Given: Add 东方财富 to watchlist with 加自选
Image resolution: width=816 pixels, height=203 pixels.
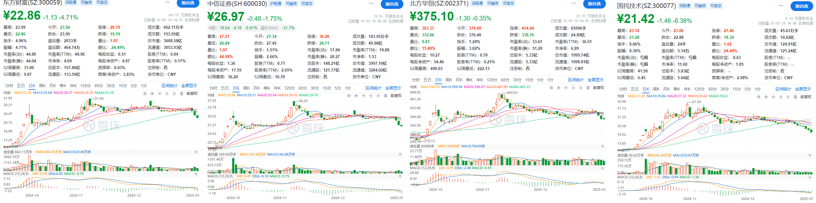Looking at the screenshot, I should [188, 3].
